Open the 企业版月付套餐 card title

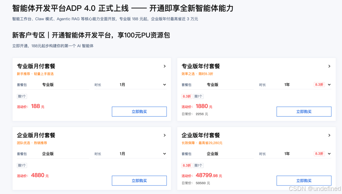pyautogui.click(x=36, y=135)
